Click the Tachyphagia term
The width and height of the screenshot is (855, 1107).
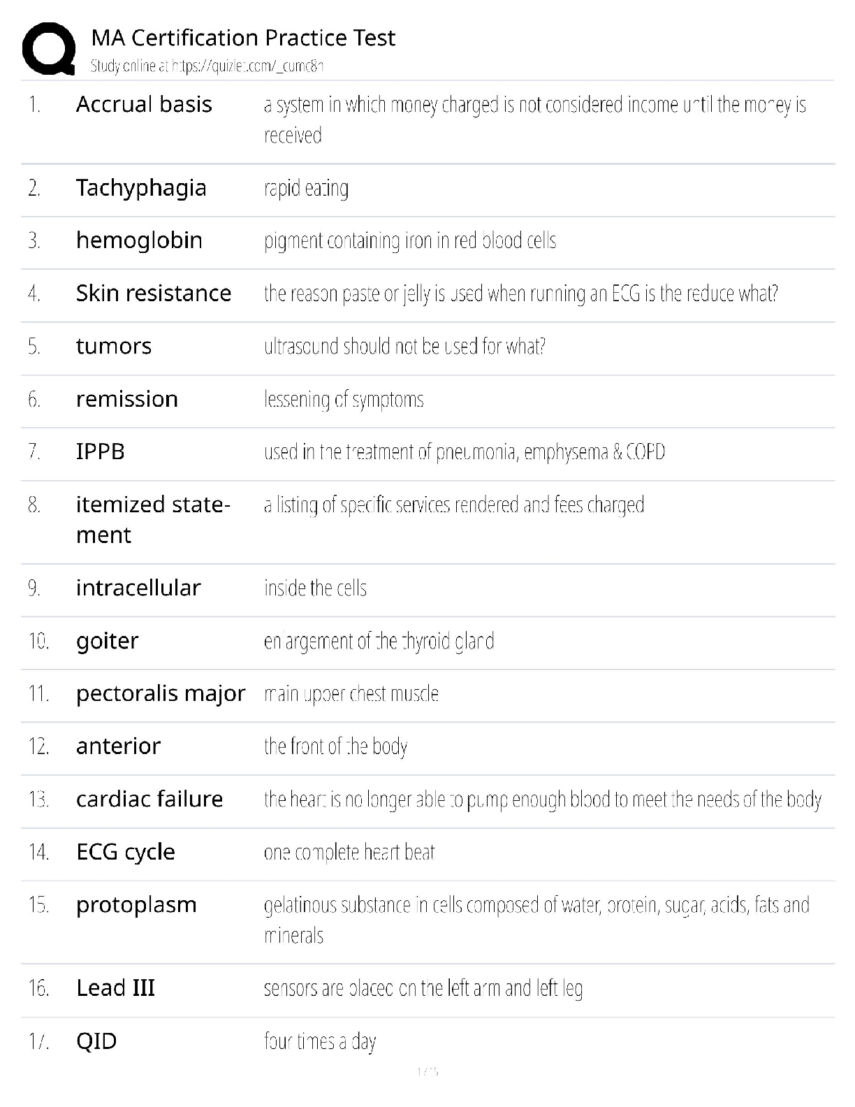point(141,188)
